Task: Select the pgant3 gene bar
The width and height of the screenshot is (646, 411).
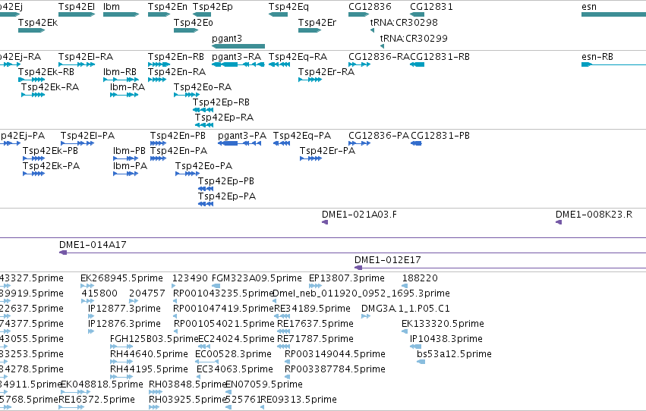Action: pyautogui.click(x=238, y=46)
